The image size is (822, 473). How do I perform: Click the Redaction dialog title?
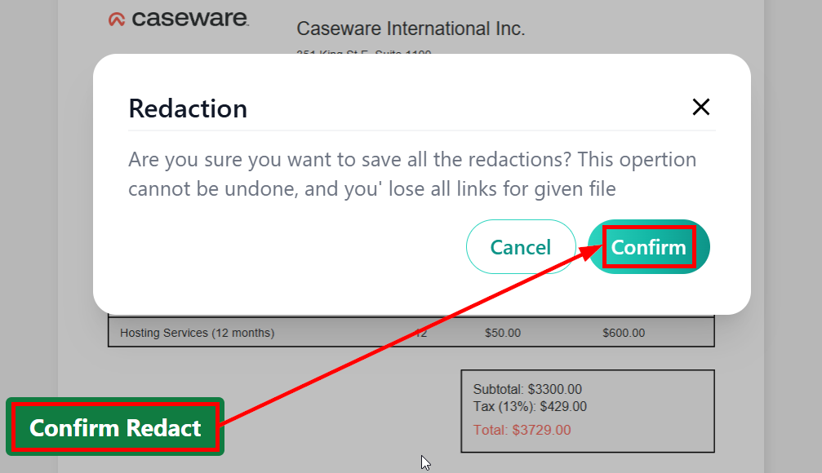[x=188, y=108]
